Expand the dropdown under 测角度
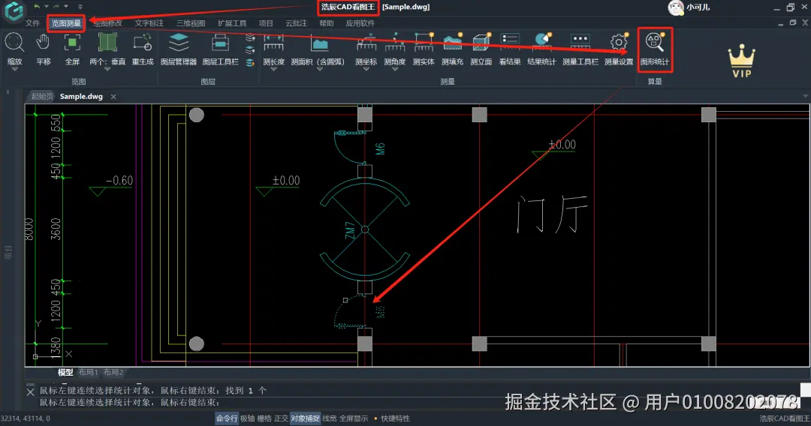 [395, 69]
